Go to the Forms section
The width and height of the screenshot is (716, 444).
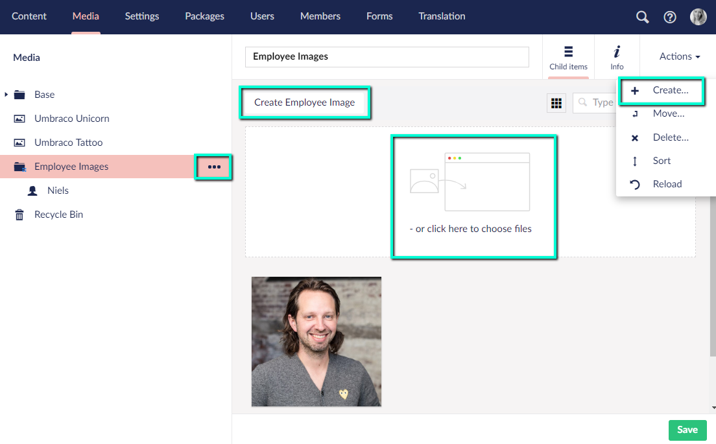(x=379, y=16)
